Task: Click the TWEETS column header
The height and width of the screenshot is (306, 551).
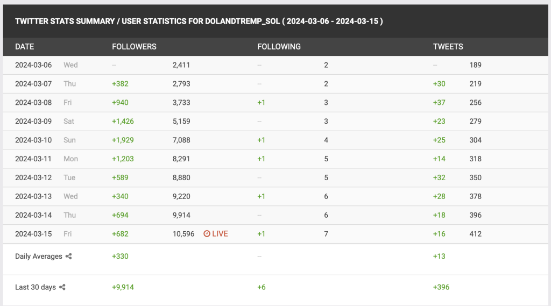Action: [x=448, y=47]
